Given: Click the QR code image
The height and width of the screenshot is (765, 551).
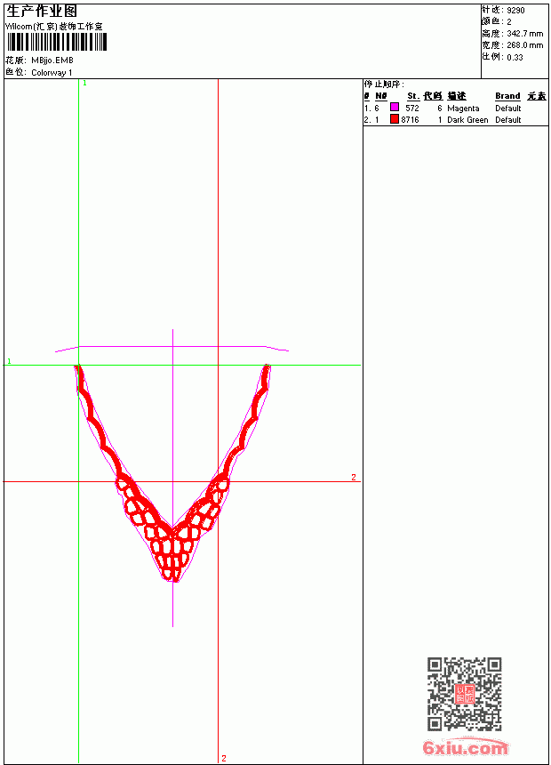Looking at the screenshot, I should [464, 693].
